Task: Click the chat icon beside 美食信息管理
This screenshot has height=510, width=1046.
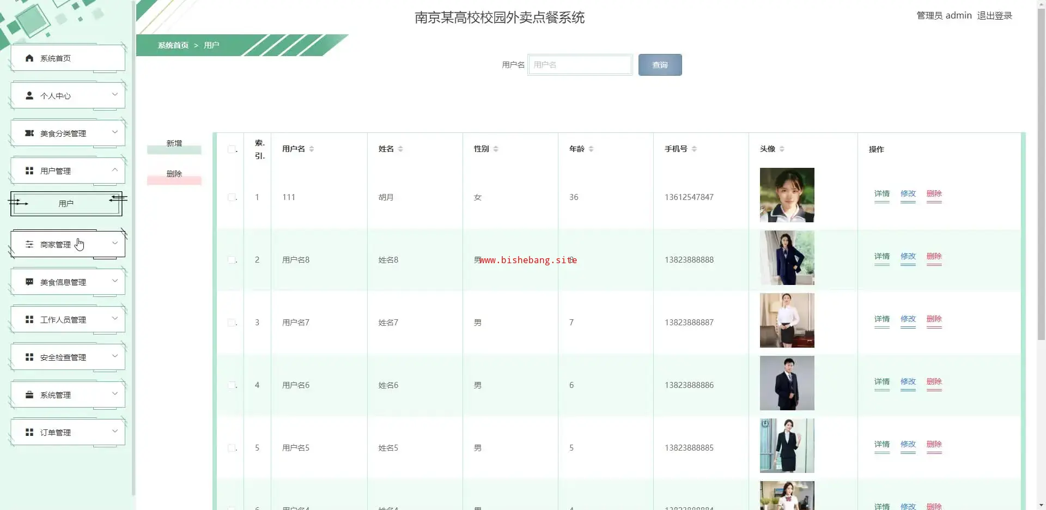Action: pyautogui.click(x=29, y=282)
